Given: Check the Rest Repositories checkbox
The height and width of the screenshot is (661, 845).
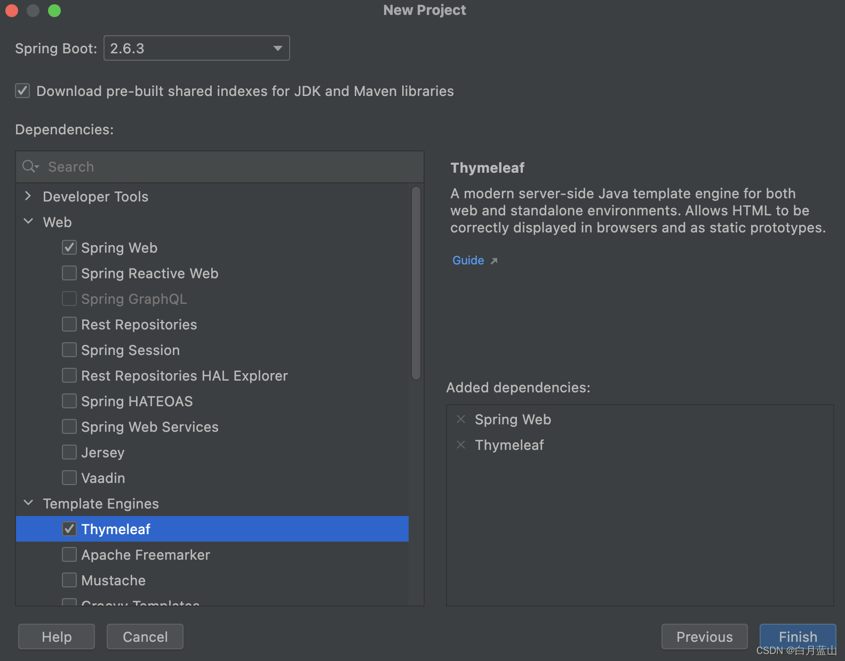Looking at the screenshot, I should pyautogui.click(x=69, y=325).
